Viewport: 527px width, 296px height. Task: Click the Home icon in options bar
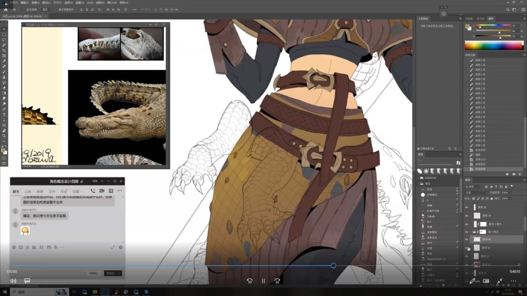5,9
